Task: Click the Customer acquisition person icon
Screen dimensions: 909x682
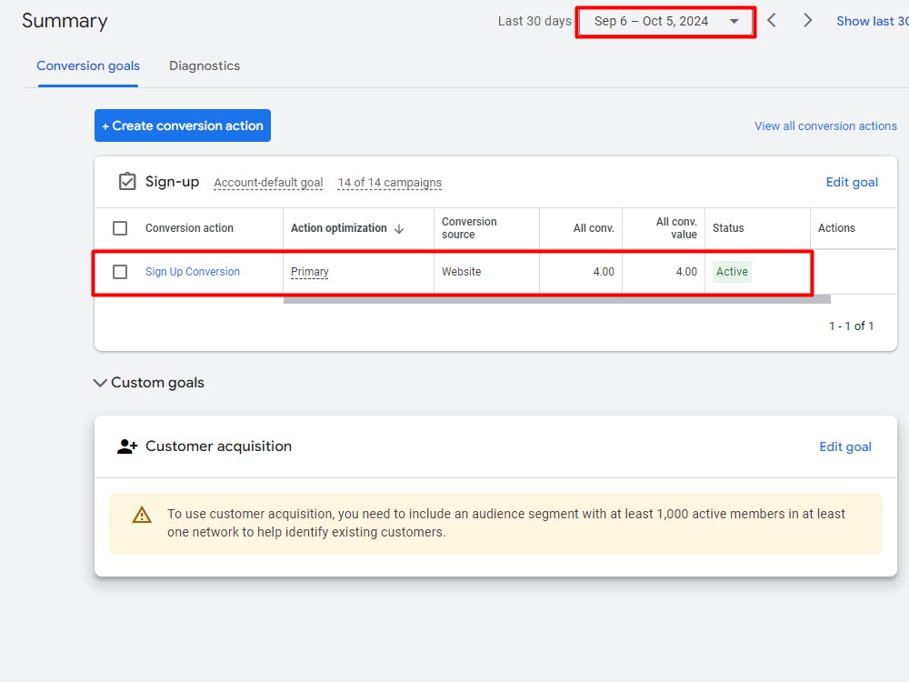Action: tap(127, 446)
